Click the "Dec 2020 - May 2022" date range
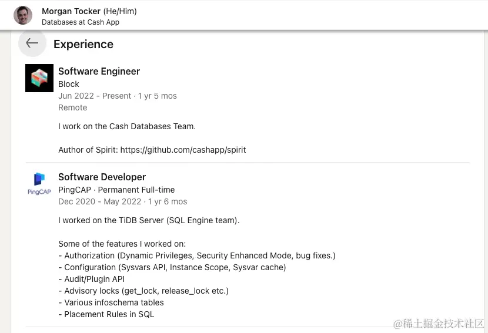 coord(100,201)
